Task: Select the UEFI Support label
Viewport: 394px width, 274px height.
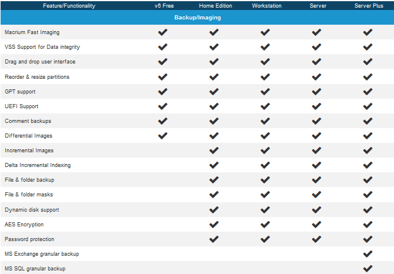Action: pyautogui.click(x=22, y=106)
